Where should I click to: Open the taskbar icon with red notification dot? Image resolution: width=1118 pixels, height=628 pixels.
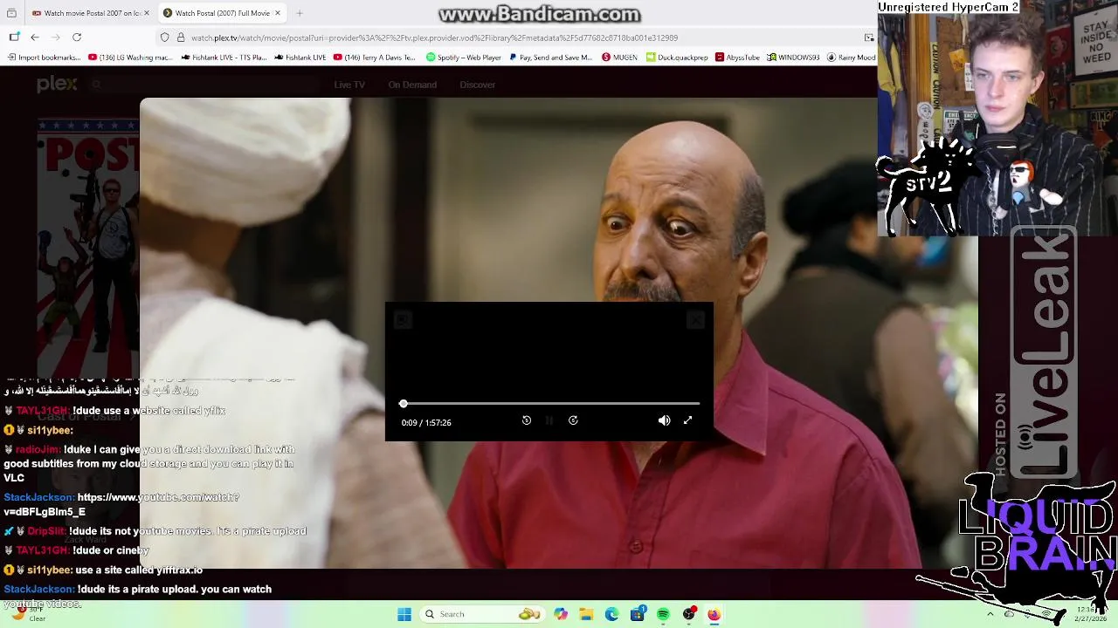click(688, 614)
